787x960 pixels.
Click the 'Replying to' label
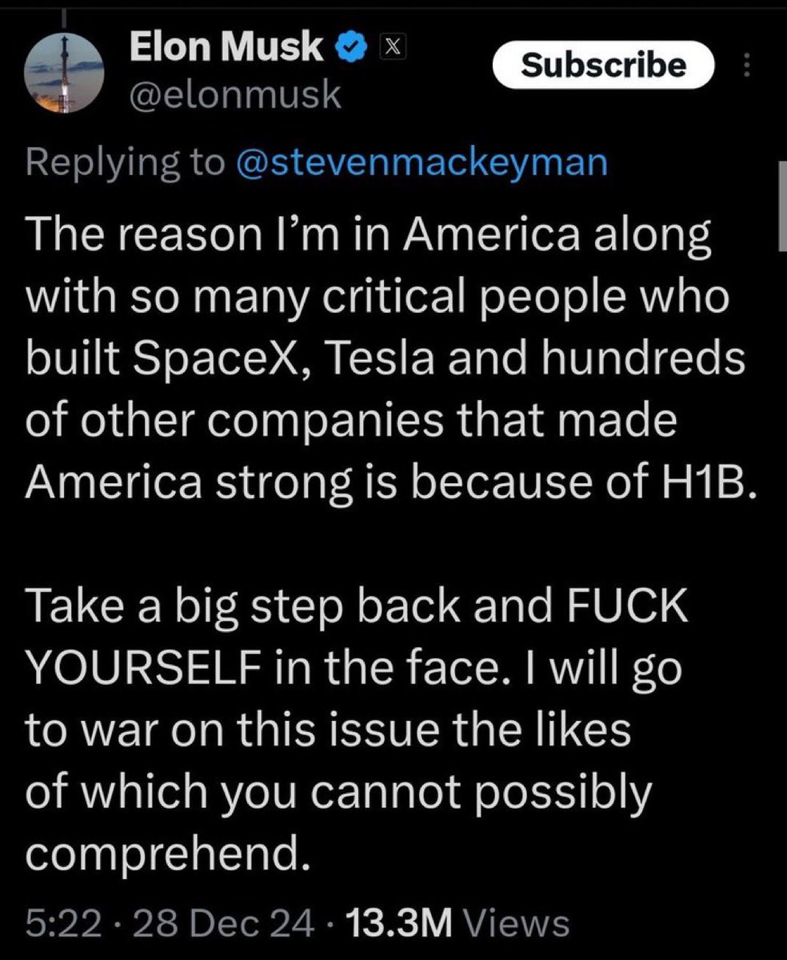pos(126,162)
